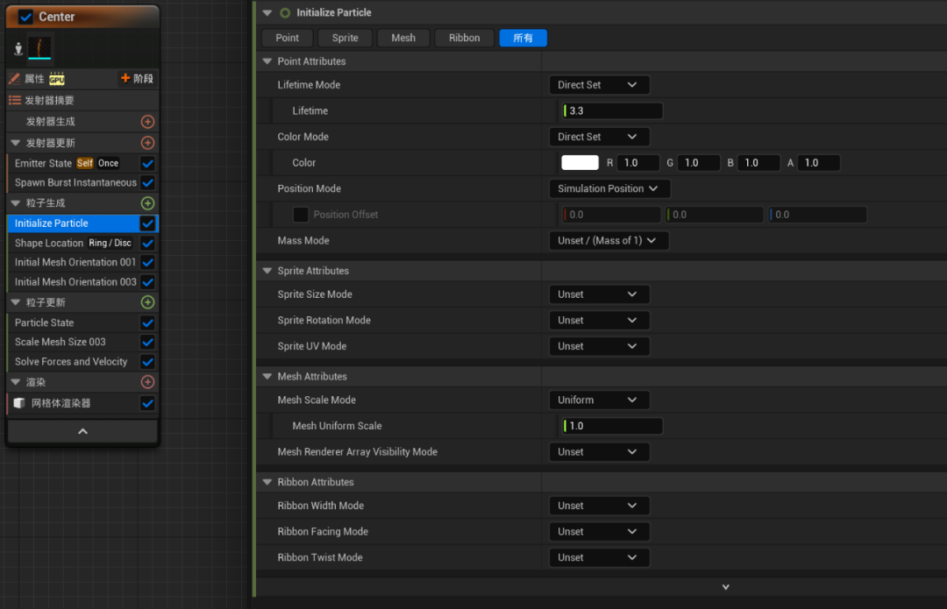This screenshot has width=947, height=609.
Task: Collapse the Mesh Attributes group
Action: tap(267, 377)
